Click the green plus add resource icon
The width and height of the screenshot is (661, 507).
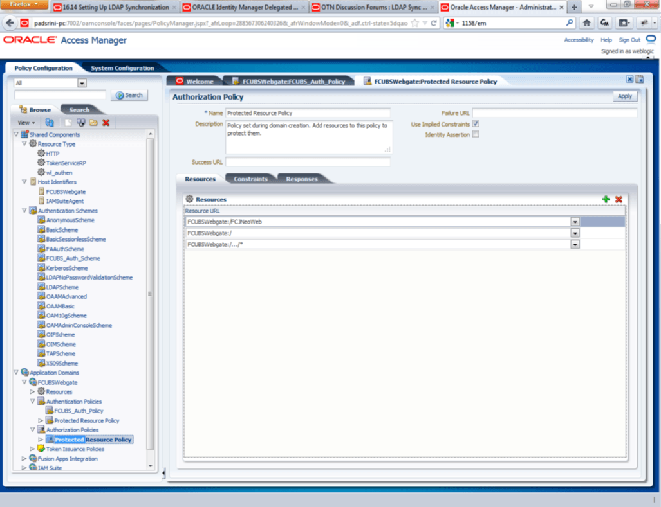pos(606,199)
